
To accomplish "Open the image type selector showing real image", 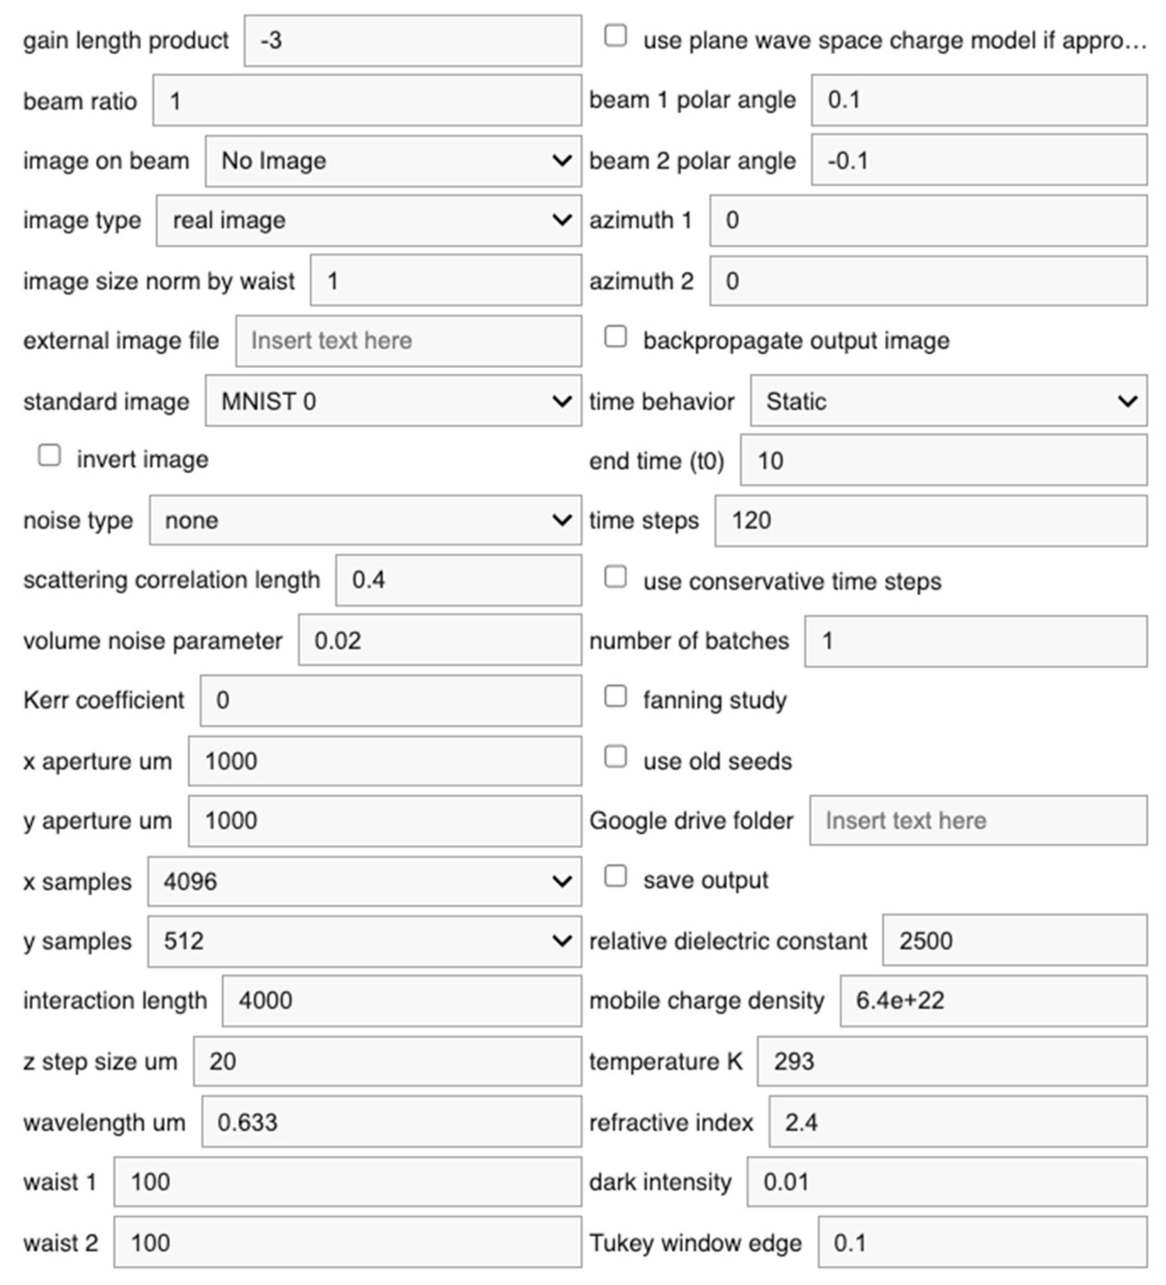I will click(x=368, y=221).
